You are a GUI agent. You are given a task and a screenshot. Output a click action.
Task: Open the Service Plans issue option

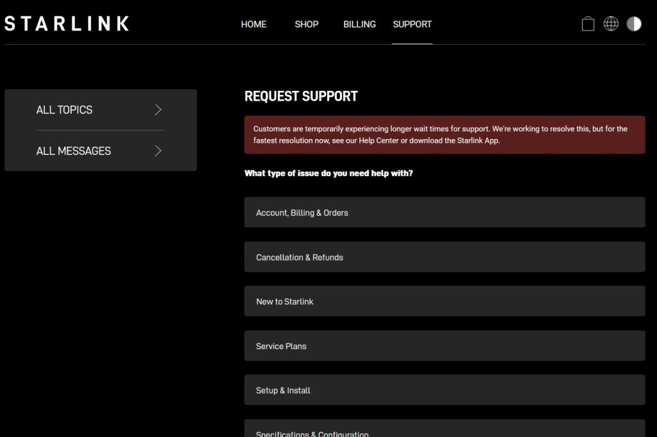click(444, 346)
